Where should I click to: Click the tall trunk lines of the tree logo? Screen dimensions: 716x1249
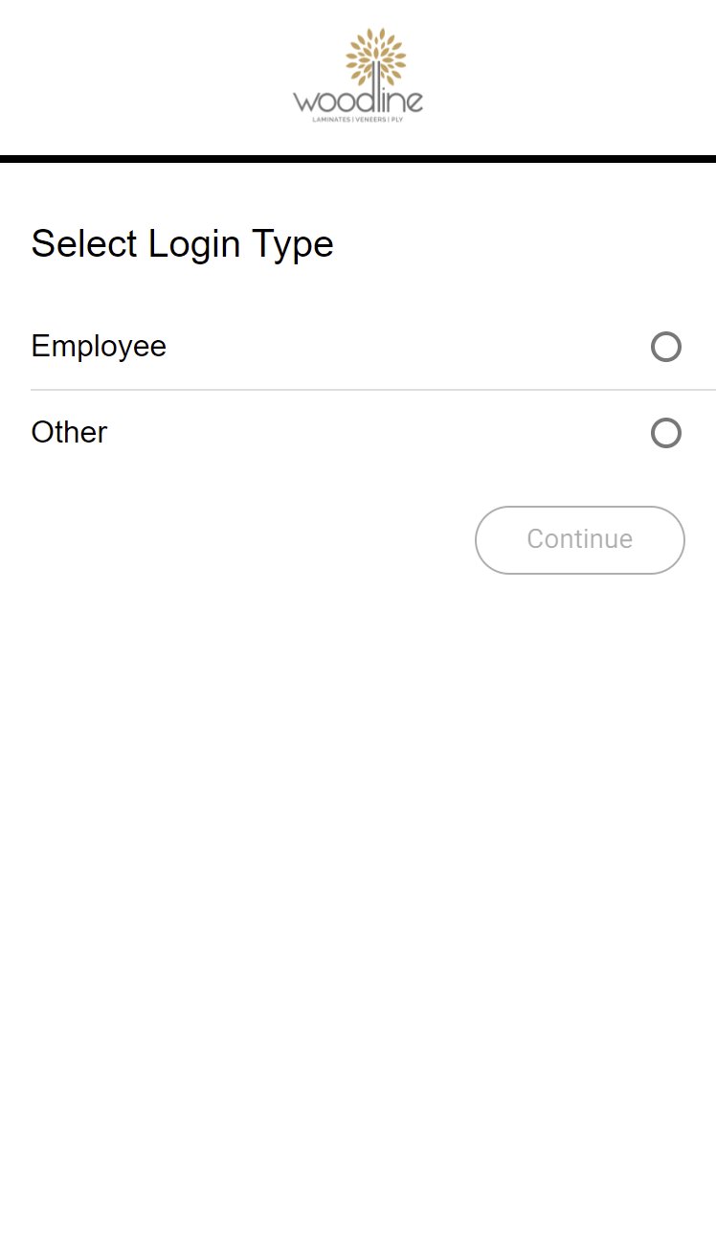pyautogui.click(x=378, y=84)
